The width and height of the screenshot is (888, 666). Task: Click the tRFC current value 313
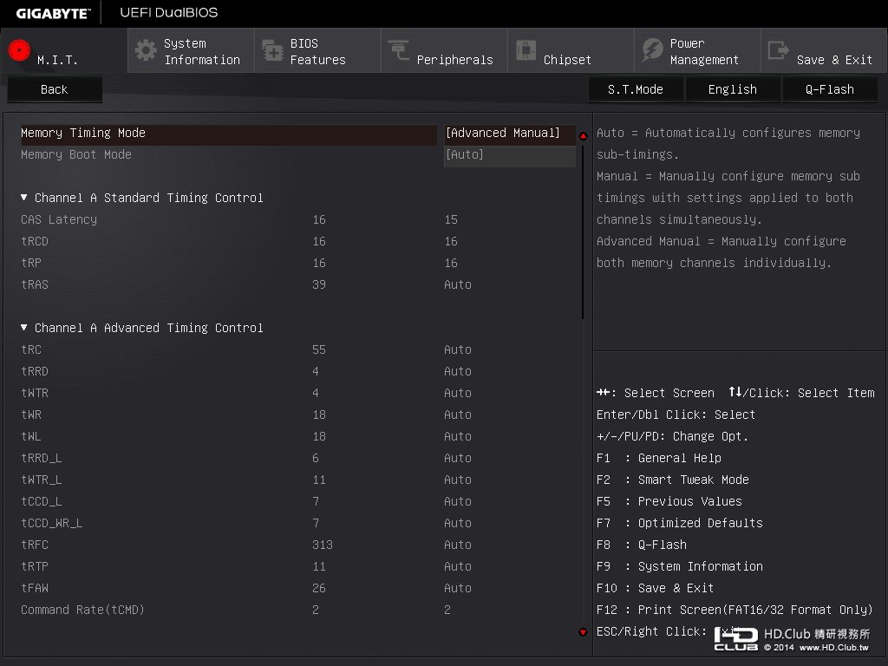coord(323,545)
